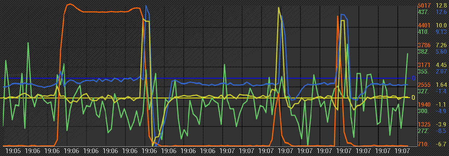
Task: Click the tallest yellow spike's peak
Action: pyautogui.click(x=279, y=7)
